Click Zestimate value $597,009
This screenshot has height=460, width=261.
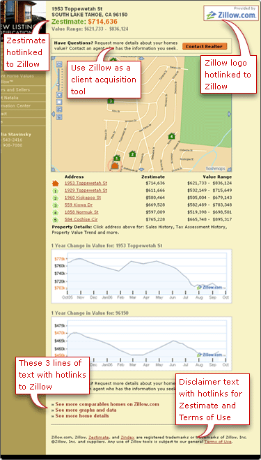pyautogui.click(x=155, y=212)
